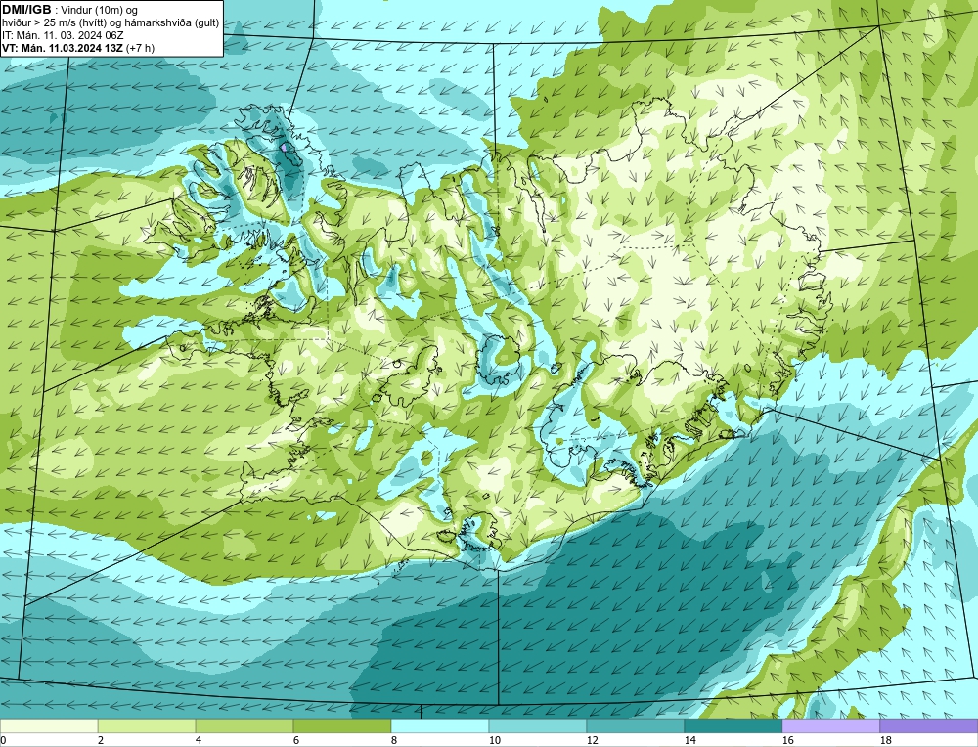
Task: Click the legend value label 8
Action: (x=395, y=740)
